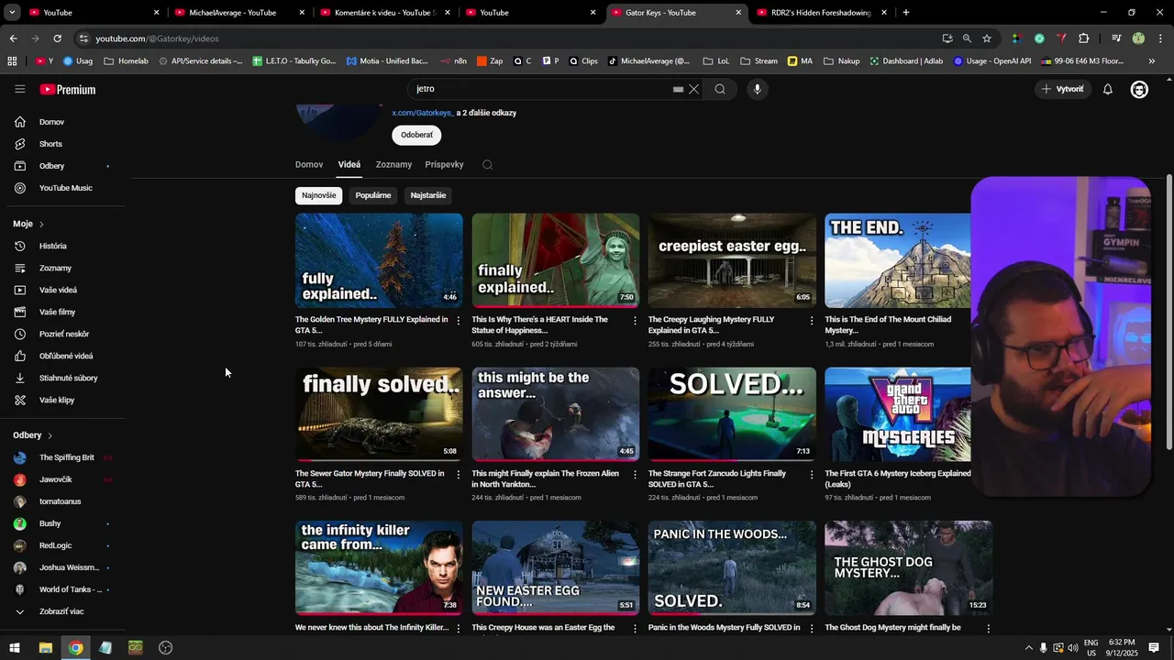Switch to the Domov channel tab
Viewport: 1174px width, 660px height.
[309, 165]
